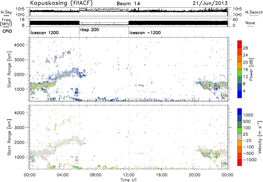Click power colorbar value 4
263x182 pixels.
click(244, 91)
